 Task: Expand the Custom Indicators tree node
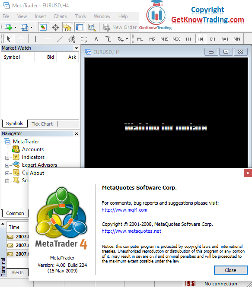coord(7,173)
